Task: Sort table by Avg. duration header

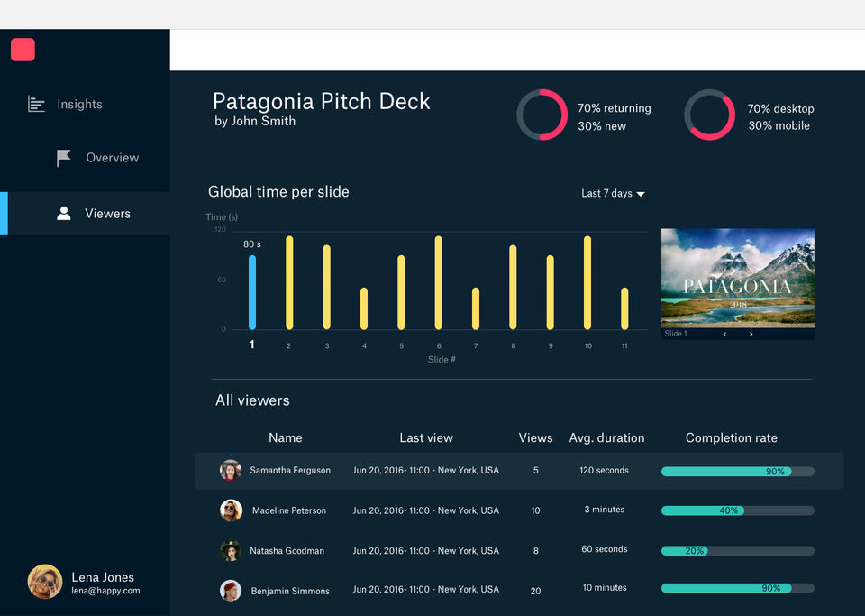Action: (x=606, y=437)
